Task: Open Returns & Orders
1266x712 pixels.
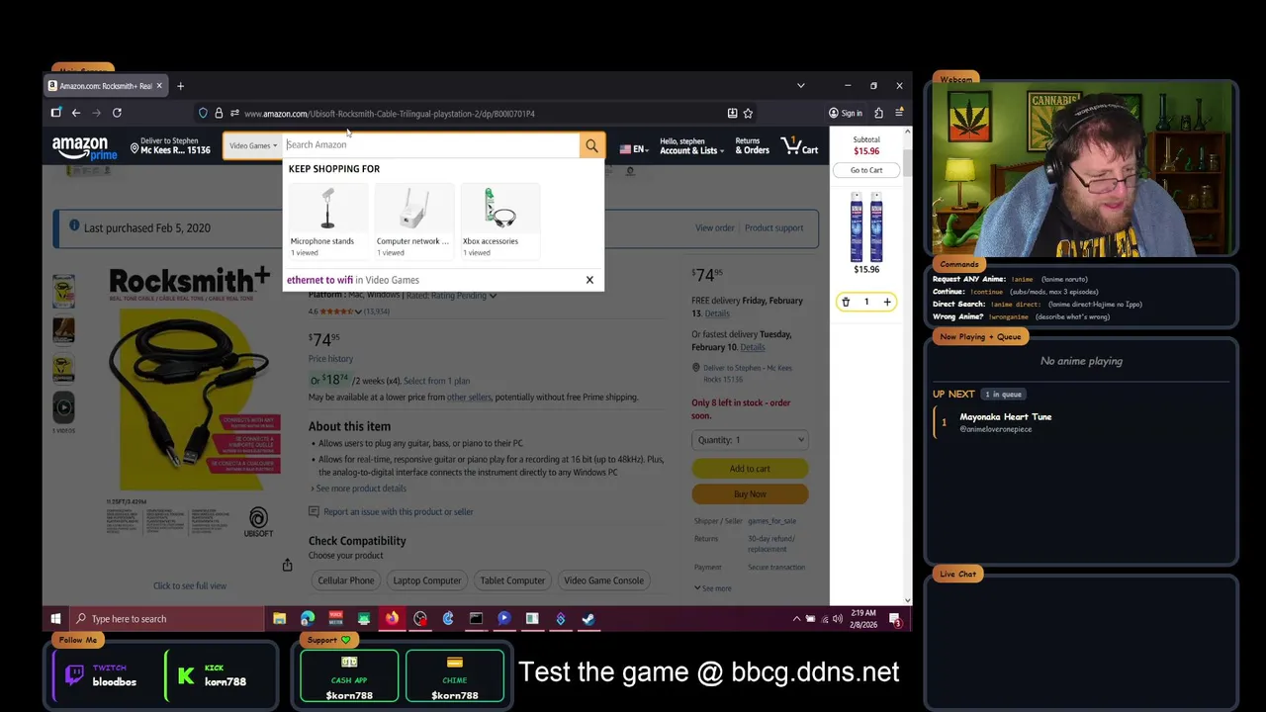Action: coord(752,146)
